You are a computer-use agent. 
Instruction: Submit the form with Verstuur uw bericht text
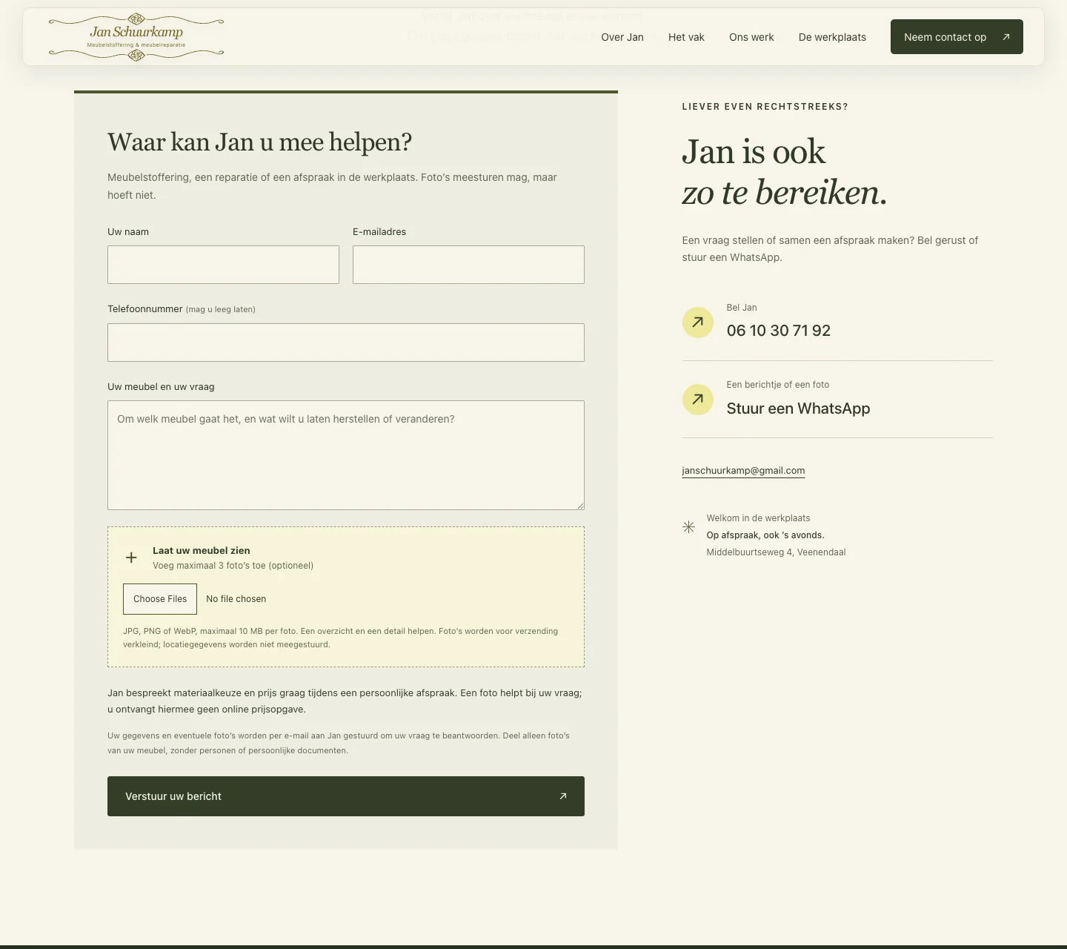point(173,796)
